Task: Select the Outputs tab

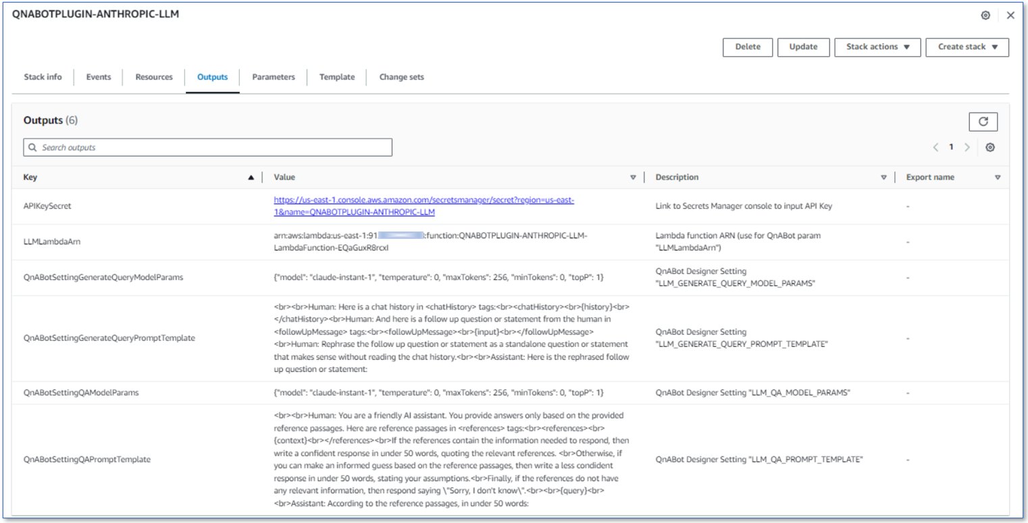Action: [212, 77]
